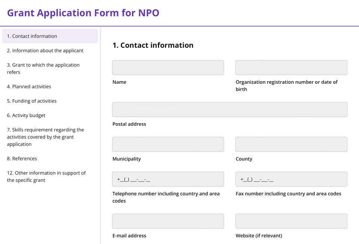
Task: Click the Contact information section heading
Action: (153, 45)
